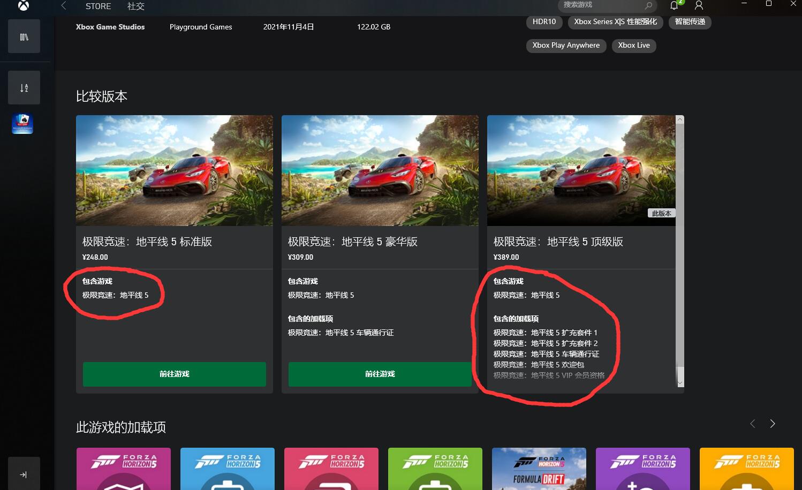Open the pink Forza Horizon 5 add-on tile

pyautogui.click(x=124, y=469)
